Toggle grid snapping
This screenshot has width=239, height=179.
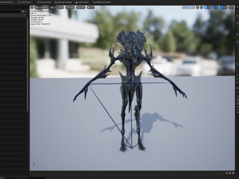point(206,7)
